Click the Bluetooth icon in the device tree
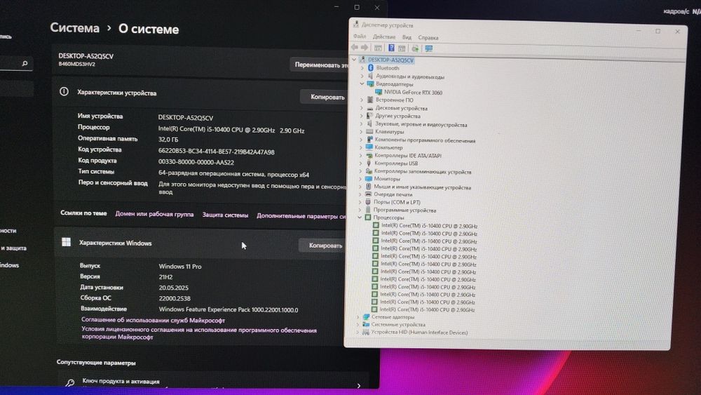701x395 pixels. pos(371,68)
